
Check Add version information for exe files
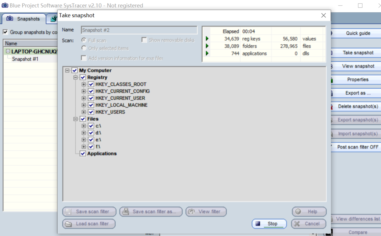84,58
